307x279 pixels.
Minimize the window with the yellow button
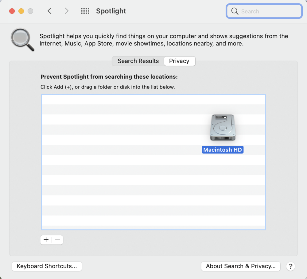(21, 11)
